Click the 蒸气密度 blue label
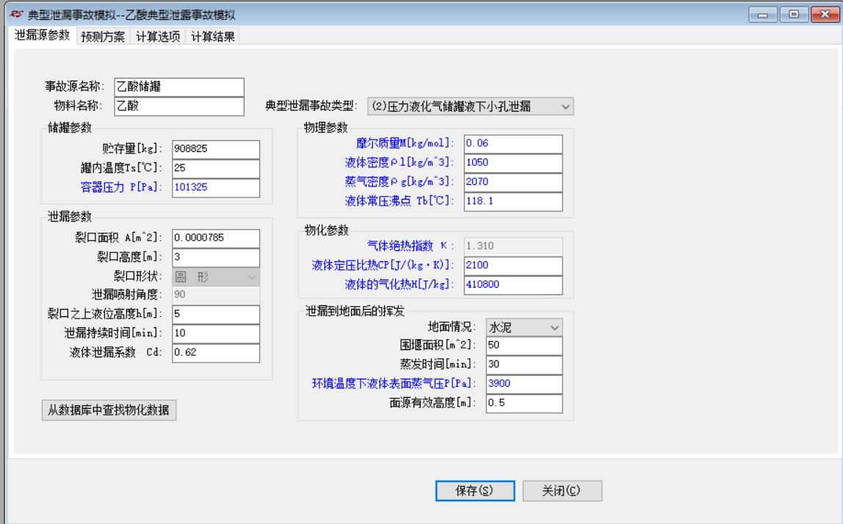This screenshot has height=524, width=843. tap(399, 182)
